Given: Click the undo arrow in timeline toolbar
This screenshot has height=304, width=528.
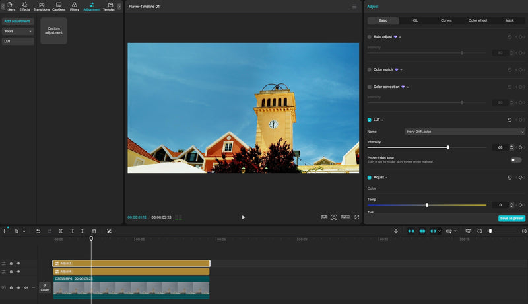Looking at the screenshot, I should coord(38,231).
